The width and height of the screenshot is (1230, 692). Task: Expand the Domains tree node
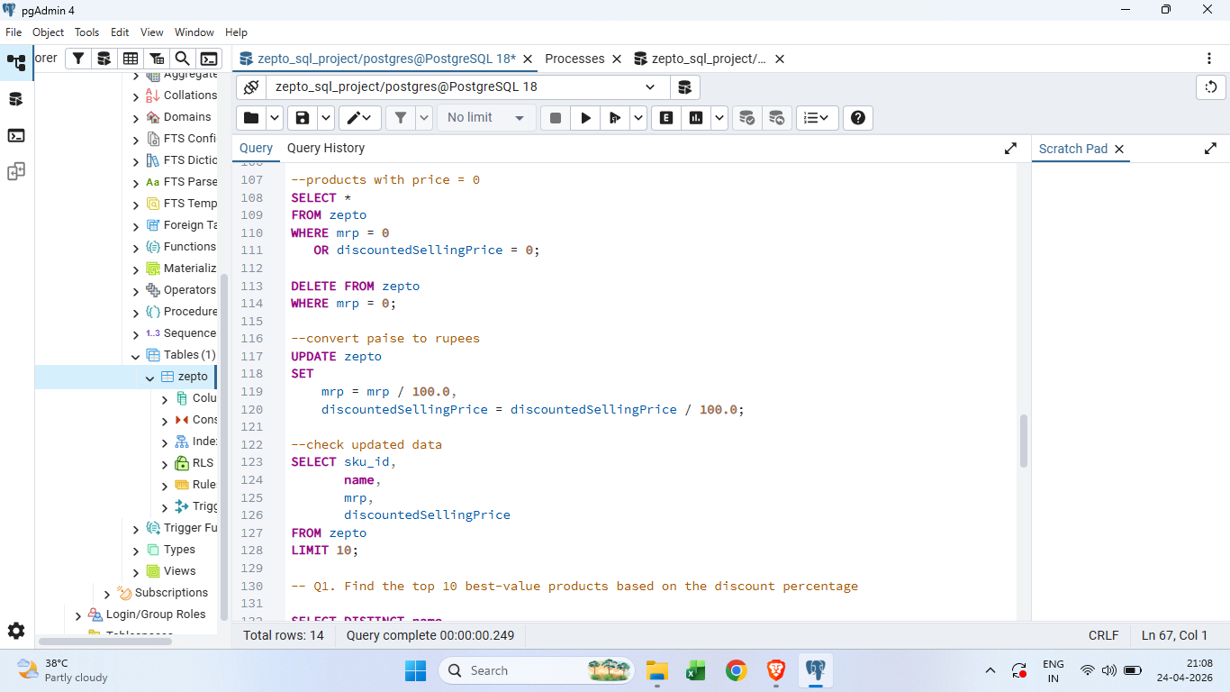pos(136,118)
